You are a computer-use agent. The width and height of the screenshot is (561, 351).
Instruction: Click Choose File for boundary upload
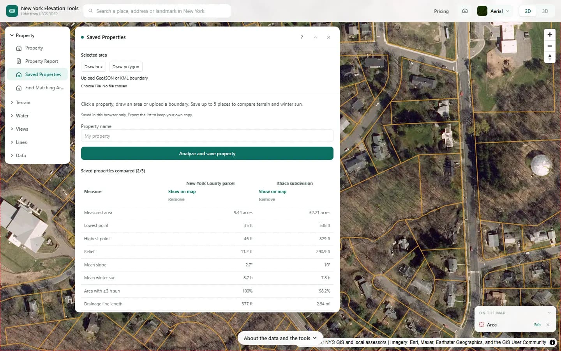91,86
